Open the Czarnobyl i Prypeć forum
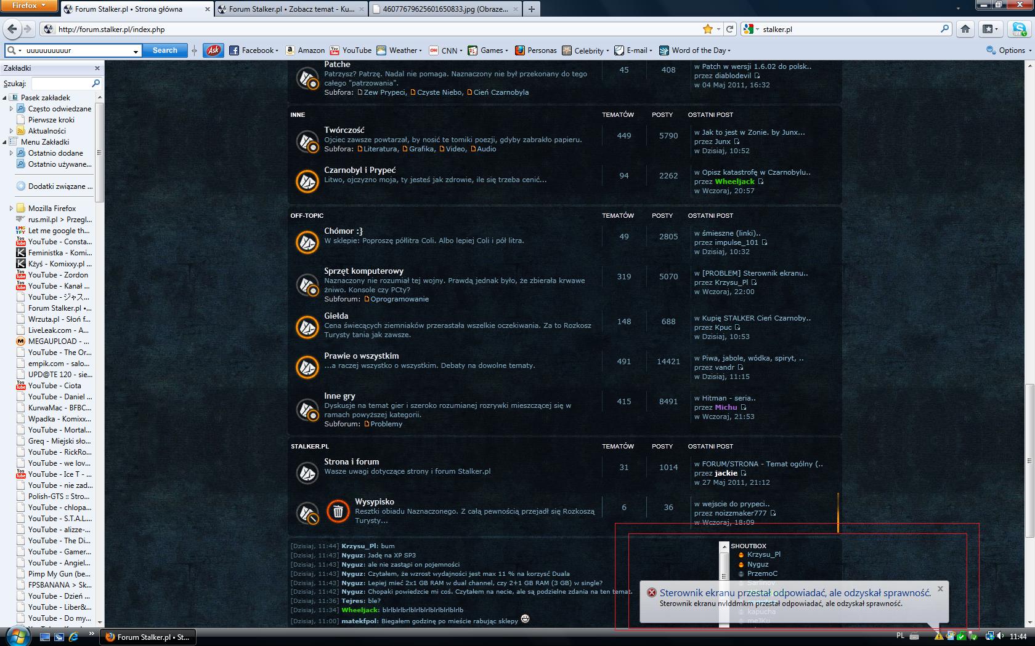Image resolution: width=1035 pixels, height=646 pixels. [360, 170]
